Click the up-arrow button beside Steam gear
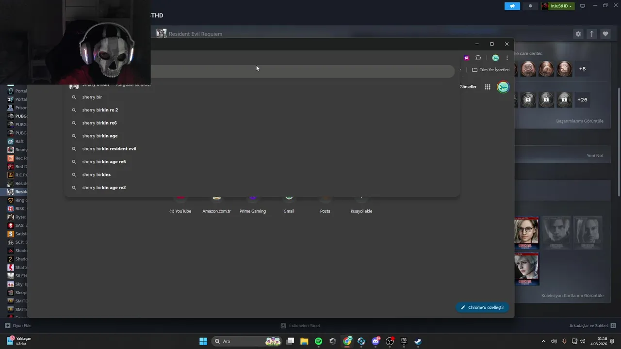 pyautogui.click(x=592, y=34)
